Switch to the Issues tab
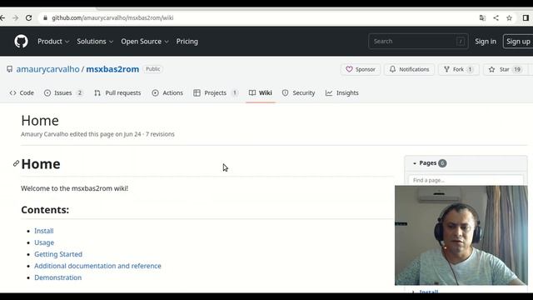 coord(63,92)
